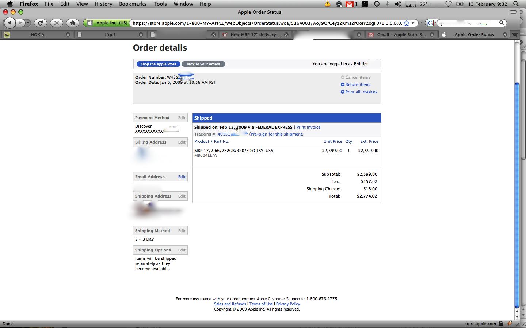Click the magnifier in the search box
The height and width of the screenshot is (328, 526).
pos(502,23)
